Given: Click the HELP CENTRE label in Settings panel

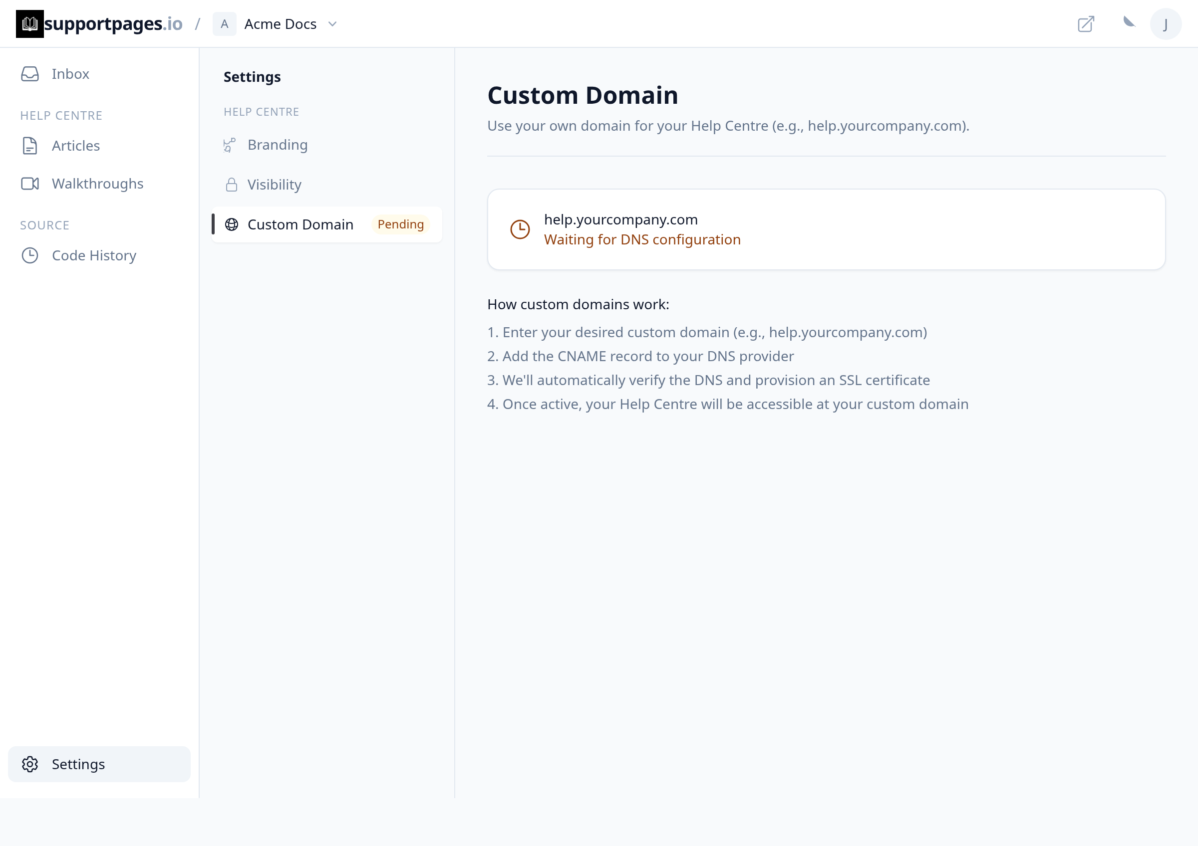Looking at the screenshot, I should click(x=262, y=112).
